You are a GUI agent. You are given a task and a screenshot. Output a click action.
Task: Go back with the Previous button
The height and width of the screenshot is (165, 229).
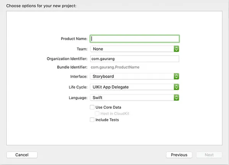(179, 155)
